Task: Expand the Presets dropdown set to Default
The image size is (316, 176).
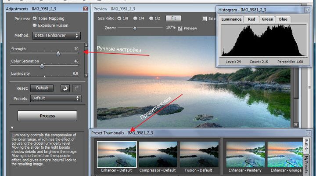Action: click(55, 98)
